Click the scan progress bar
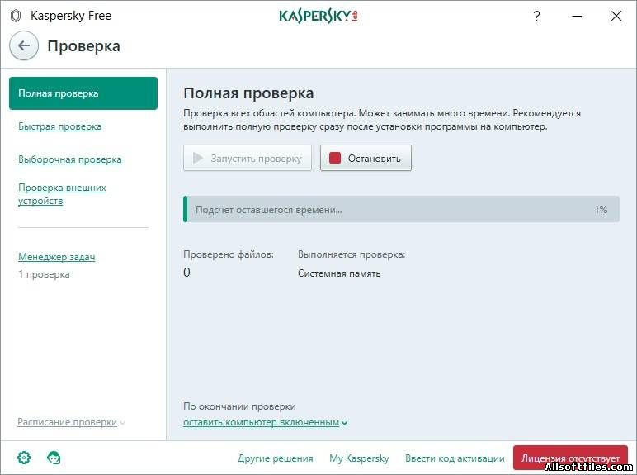The image size is (637, 475). pos(401,210)
